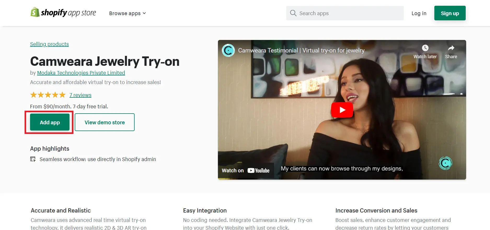Screen dimensions: 490x230
Task: Open the 7 reviews link
Action: click(x=80, y=95)
